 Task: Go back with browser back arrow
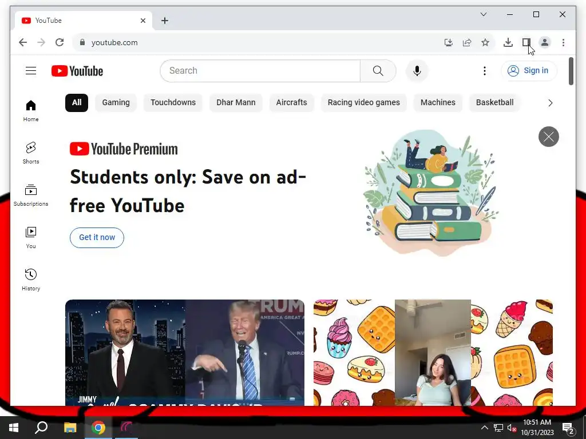[x=23, y=42]
